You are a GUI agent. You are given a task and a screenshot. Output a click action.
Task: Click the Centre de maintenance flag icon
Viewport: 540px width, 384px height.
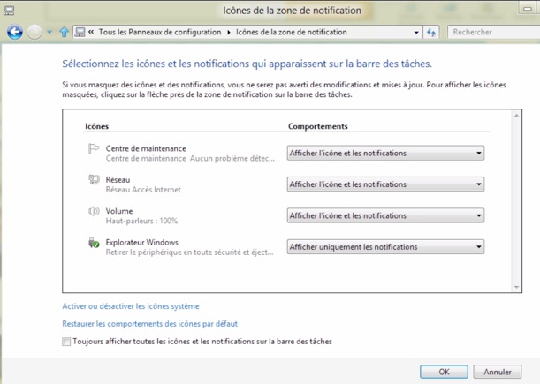pos(94,149)
